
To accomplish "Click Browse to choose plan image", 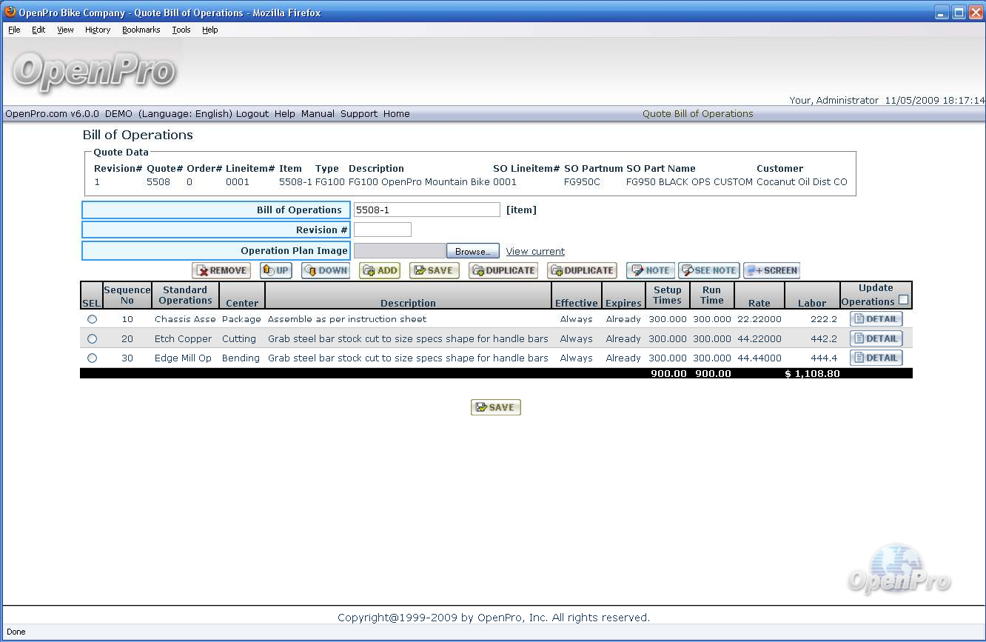I will pyautogui.click(x=472, y=252).
